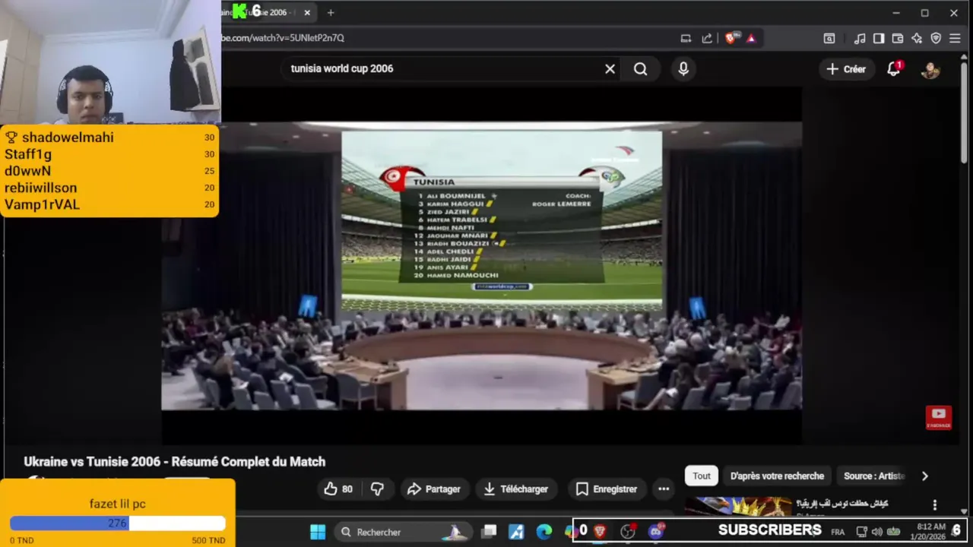Open the Brave Shields lion icon

[731, 38]
